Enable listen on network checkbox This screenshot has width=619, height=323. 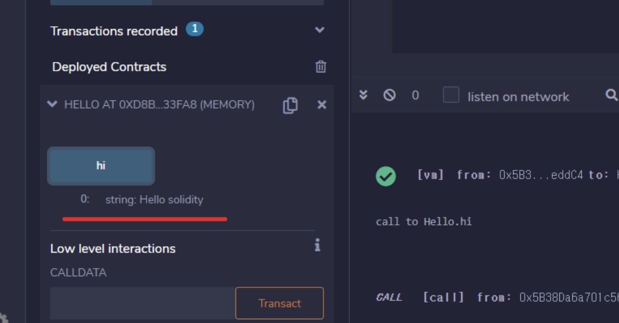pyautogui.click(x=451, y=95)
